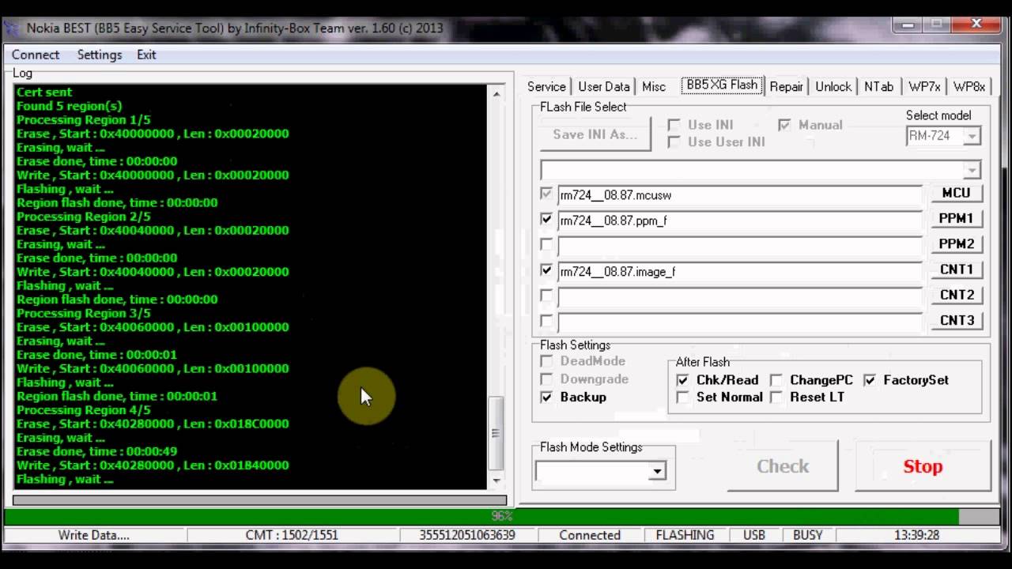This screenshot has width=1012, height=569.
Task: Expand the flash file list dropdown arrow
Action: 972,169
